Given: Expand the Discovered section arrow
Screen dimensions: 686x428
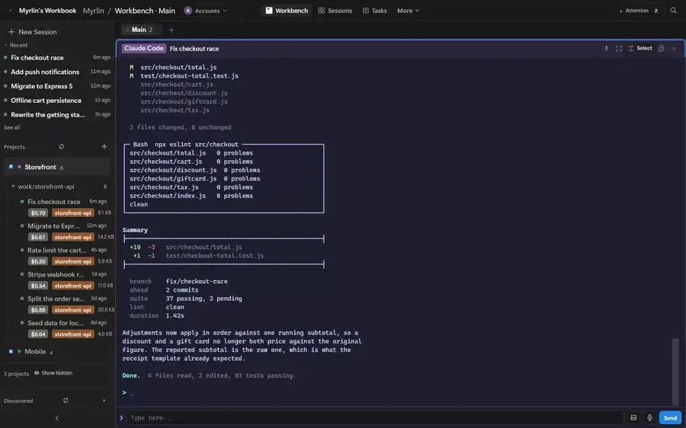Looking at the screenshot, I should 104,401.
